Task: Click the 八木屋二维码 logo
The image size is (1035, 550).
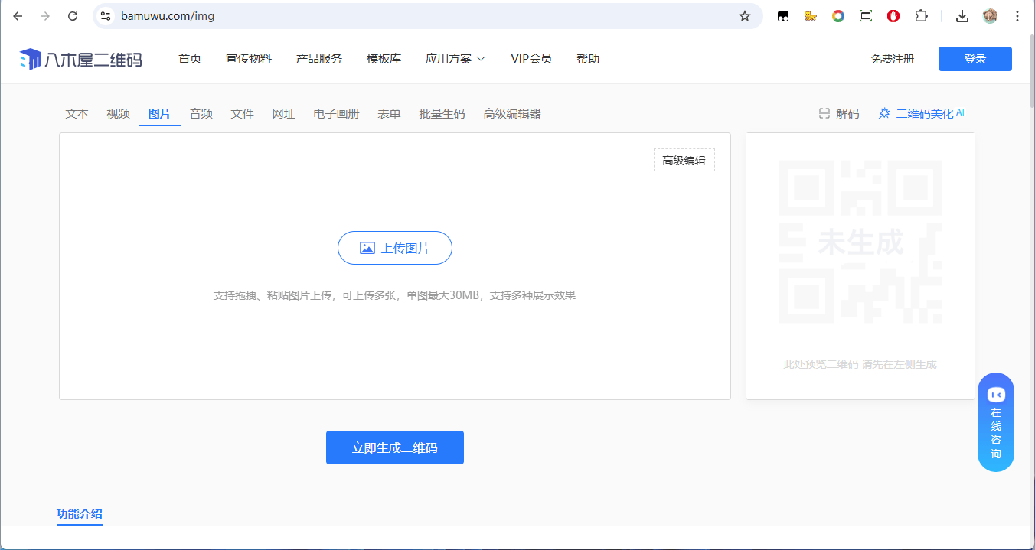Action: (81, 59)
